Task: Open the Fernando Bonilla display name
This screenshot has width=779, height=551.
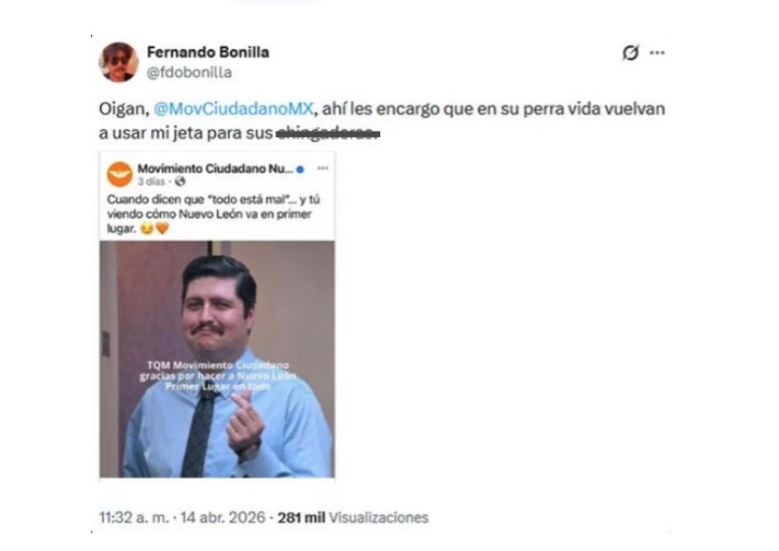Action: click(208, 52)
